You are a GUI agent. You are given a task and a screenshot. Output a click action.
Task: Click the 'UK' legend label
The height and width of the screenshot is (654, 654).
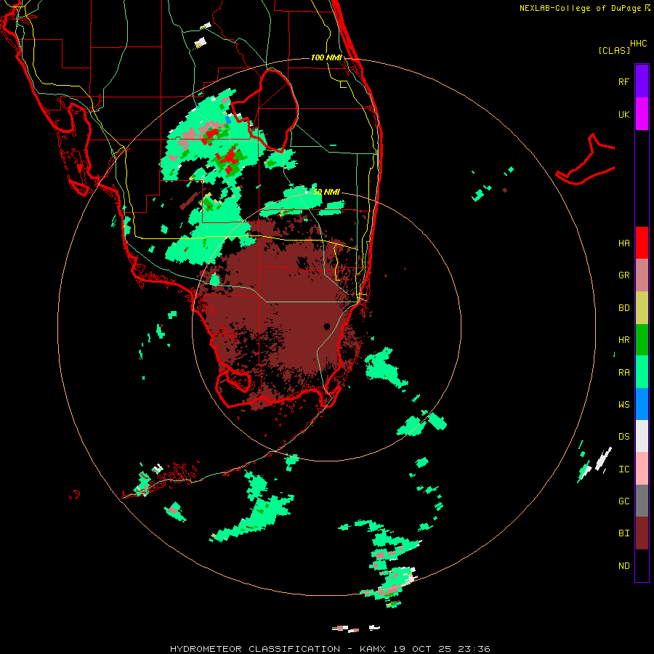click(x=623, y=115)
